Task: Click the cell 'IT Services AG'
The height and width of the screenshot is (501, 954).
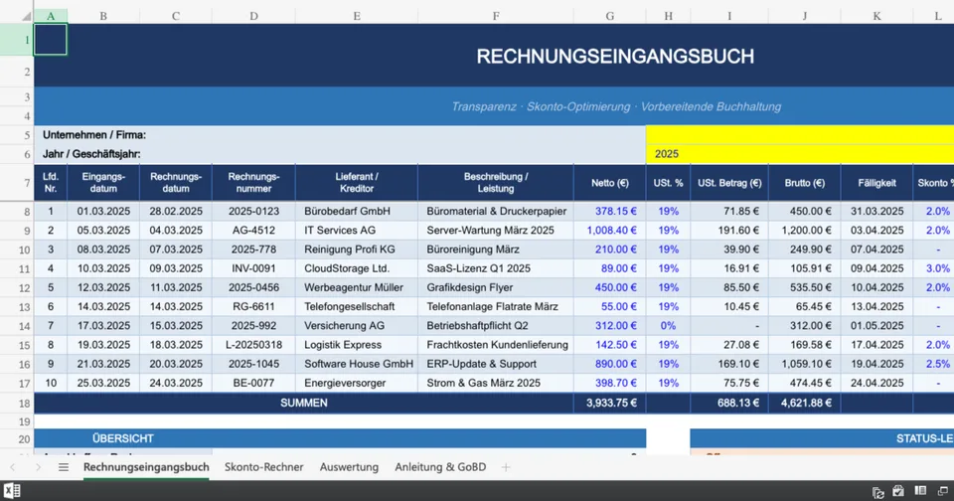Action: 357,230
